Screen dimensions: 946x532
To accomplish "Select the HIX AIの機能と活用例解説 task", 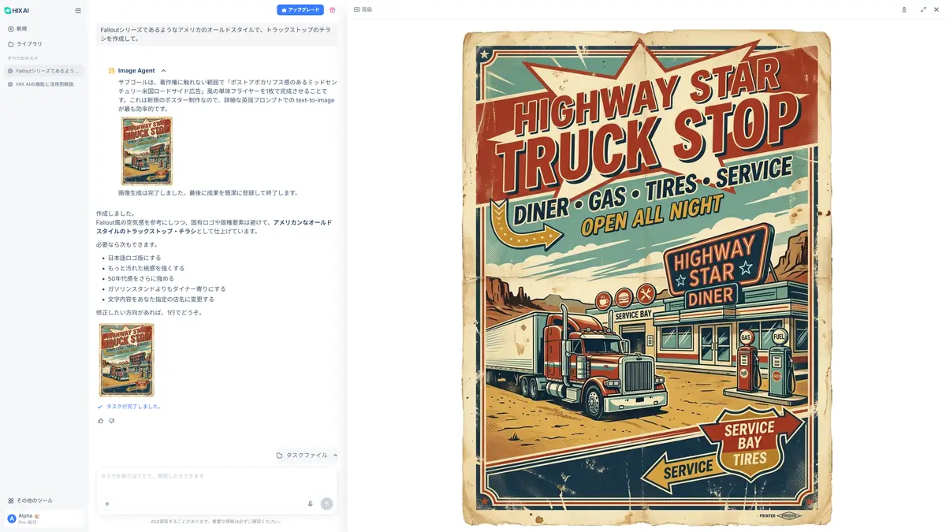I will tap(44, 84).
